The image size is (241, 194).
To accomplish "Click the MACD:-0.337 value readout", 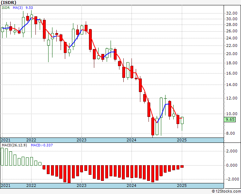I will [x=42, y=145].
